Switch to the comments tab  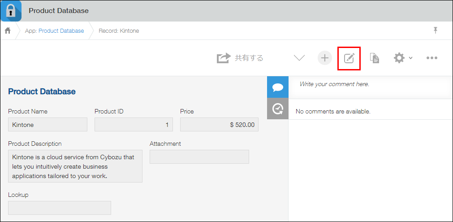click(277, 87)
